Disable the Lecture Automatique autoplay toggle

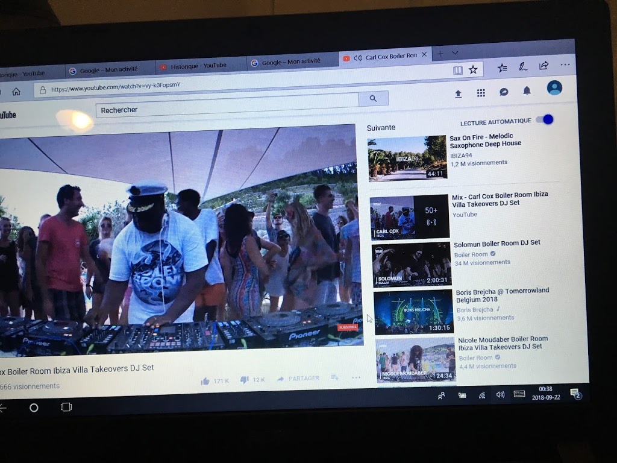[545, 119]
